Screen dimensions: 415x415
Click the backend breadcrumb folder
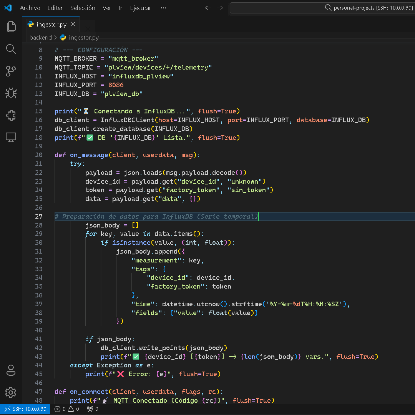click(40, 38)
